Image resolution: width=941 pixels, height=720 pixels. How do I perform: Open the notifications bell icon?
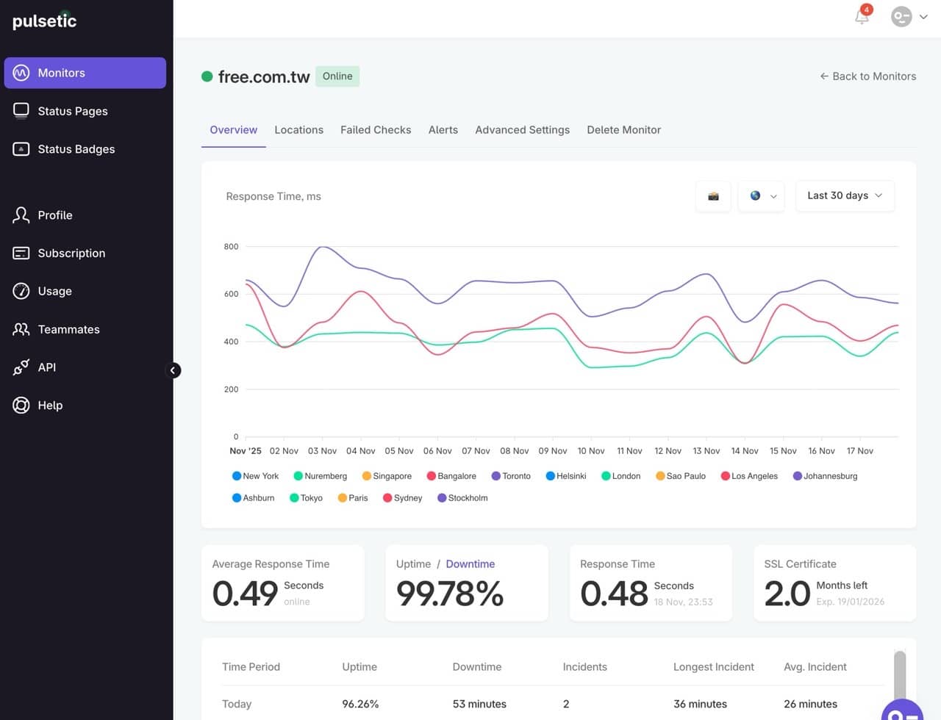[862, 17]
